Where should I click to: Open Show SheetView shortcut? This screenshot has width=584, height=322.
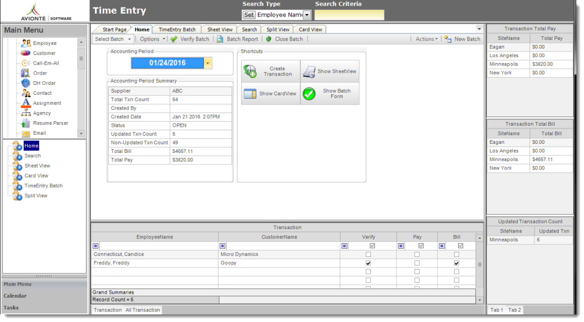(x=309, y=72)
